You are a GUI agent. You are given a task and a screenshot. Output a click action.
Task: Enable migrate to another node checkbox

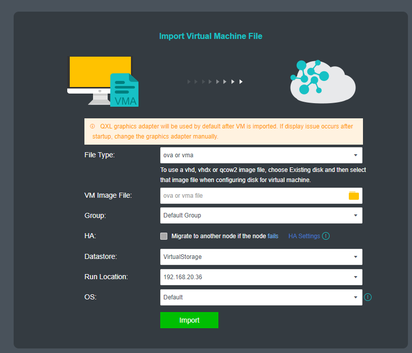(163, 236)
